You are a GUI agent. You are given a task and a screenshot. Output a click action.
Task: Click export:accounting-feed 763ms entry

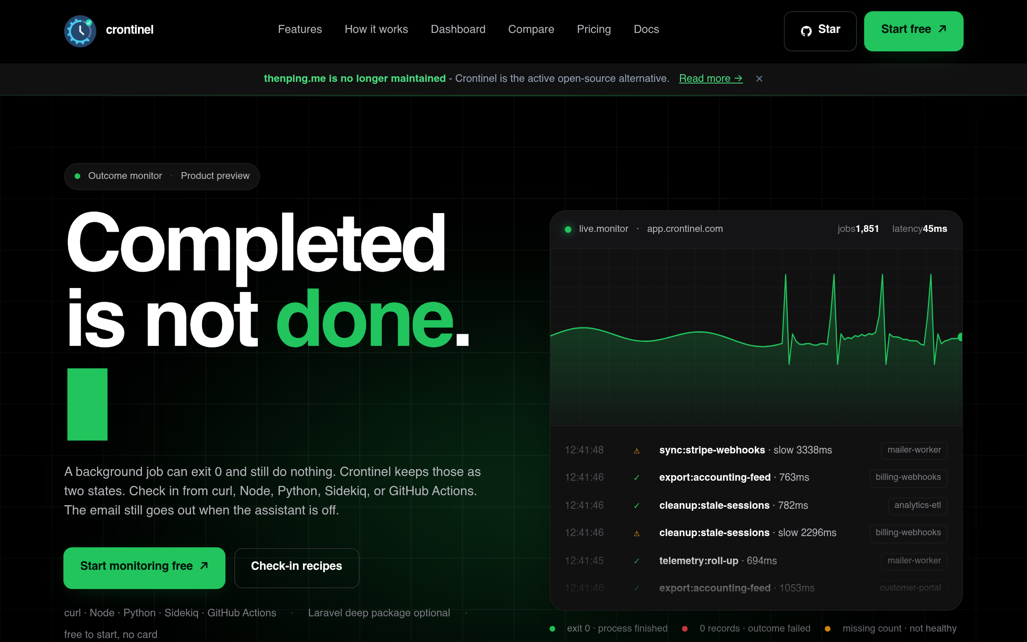734,477
